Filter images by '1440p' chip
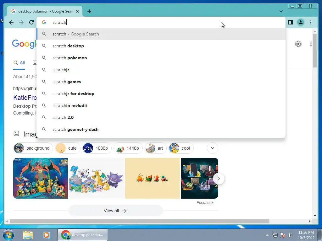322x241 pixels. [128, 148]
